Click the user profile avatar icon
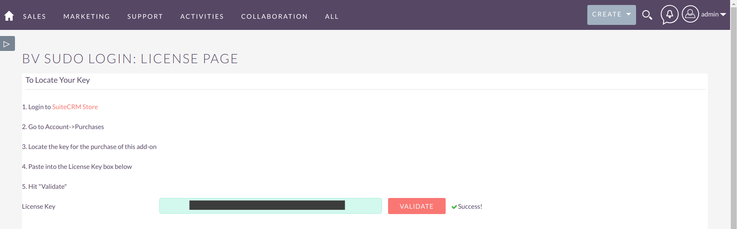This screenshot has width=737, height=229. click(690, 14)
